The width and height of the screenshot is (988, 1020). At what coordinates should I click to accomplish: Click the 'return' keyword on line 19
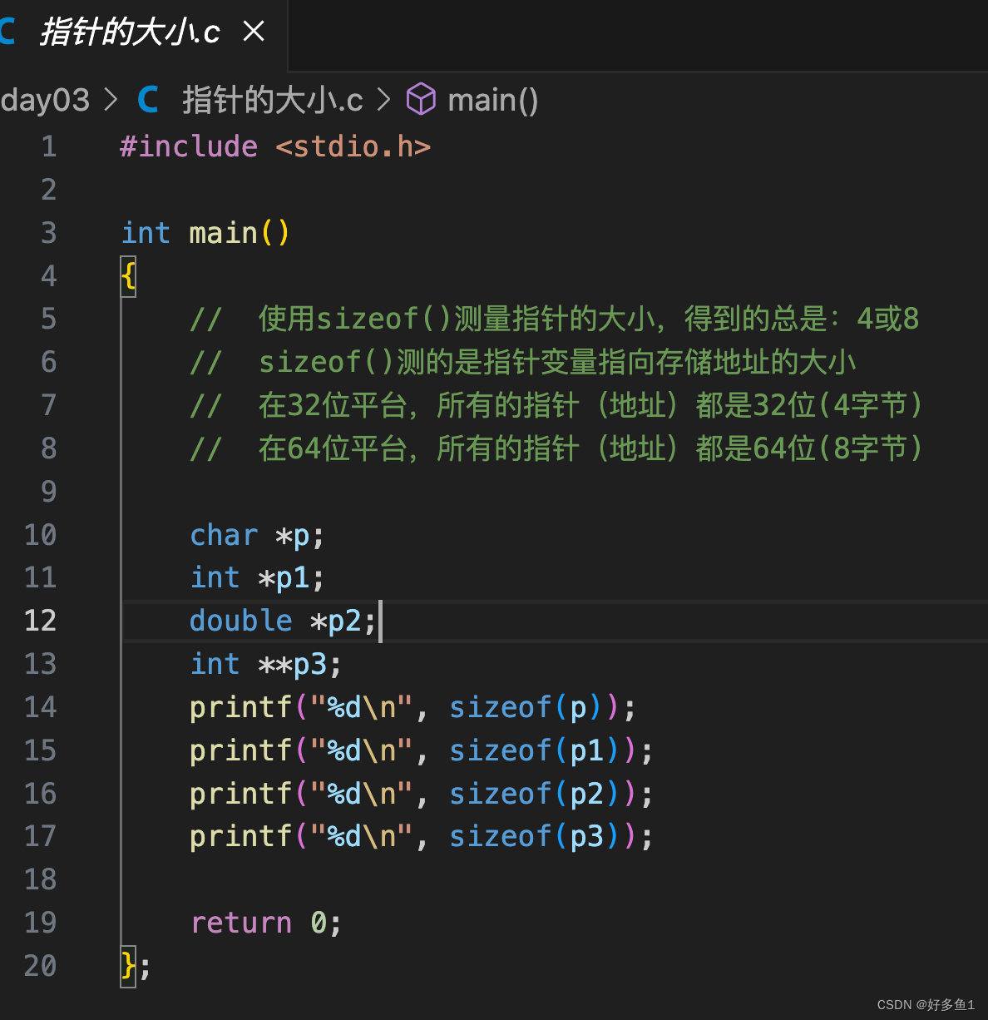tap(241, 923)
